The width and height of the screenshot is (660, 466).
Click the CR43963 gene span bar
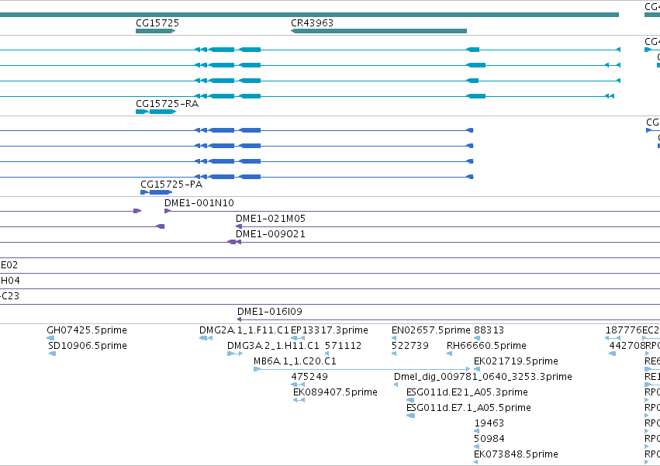click(x=378, y=31)
